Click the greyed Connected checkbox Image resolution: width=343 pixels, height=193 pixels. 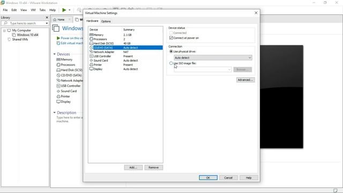171,33
